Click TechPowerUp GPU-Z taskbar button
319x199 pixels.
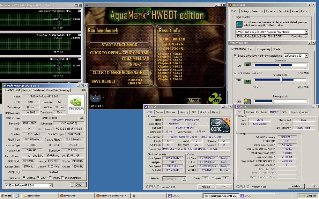pos(221,196)
